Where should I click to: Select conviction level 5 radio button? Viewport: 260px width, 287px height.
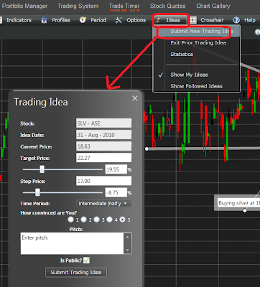[122, 220]
